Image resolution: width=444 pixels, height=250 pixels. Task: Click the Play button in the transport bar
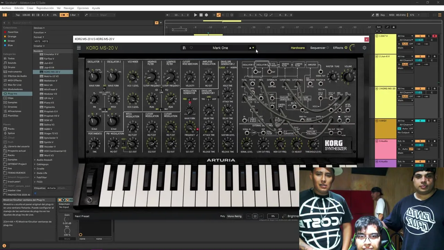196,15
